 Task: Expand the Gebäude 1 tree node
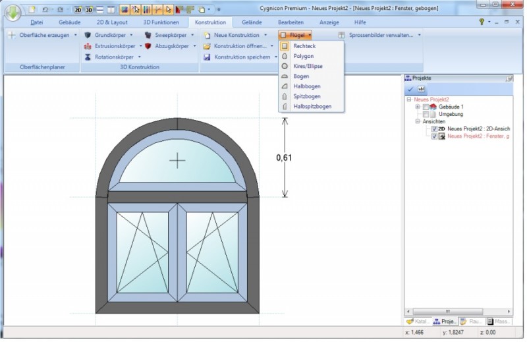(x=418, y=107)
